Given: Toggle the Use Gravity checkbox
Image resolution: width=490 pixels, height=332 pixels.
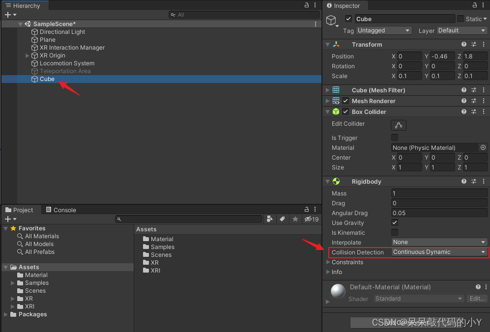Looking at the screenshot, I should click(395, 222).
